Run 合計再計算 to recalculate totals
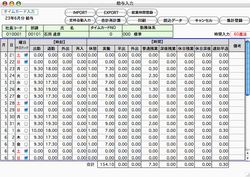The width and height of the screenshot is (250, 177). click(111, 21)
